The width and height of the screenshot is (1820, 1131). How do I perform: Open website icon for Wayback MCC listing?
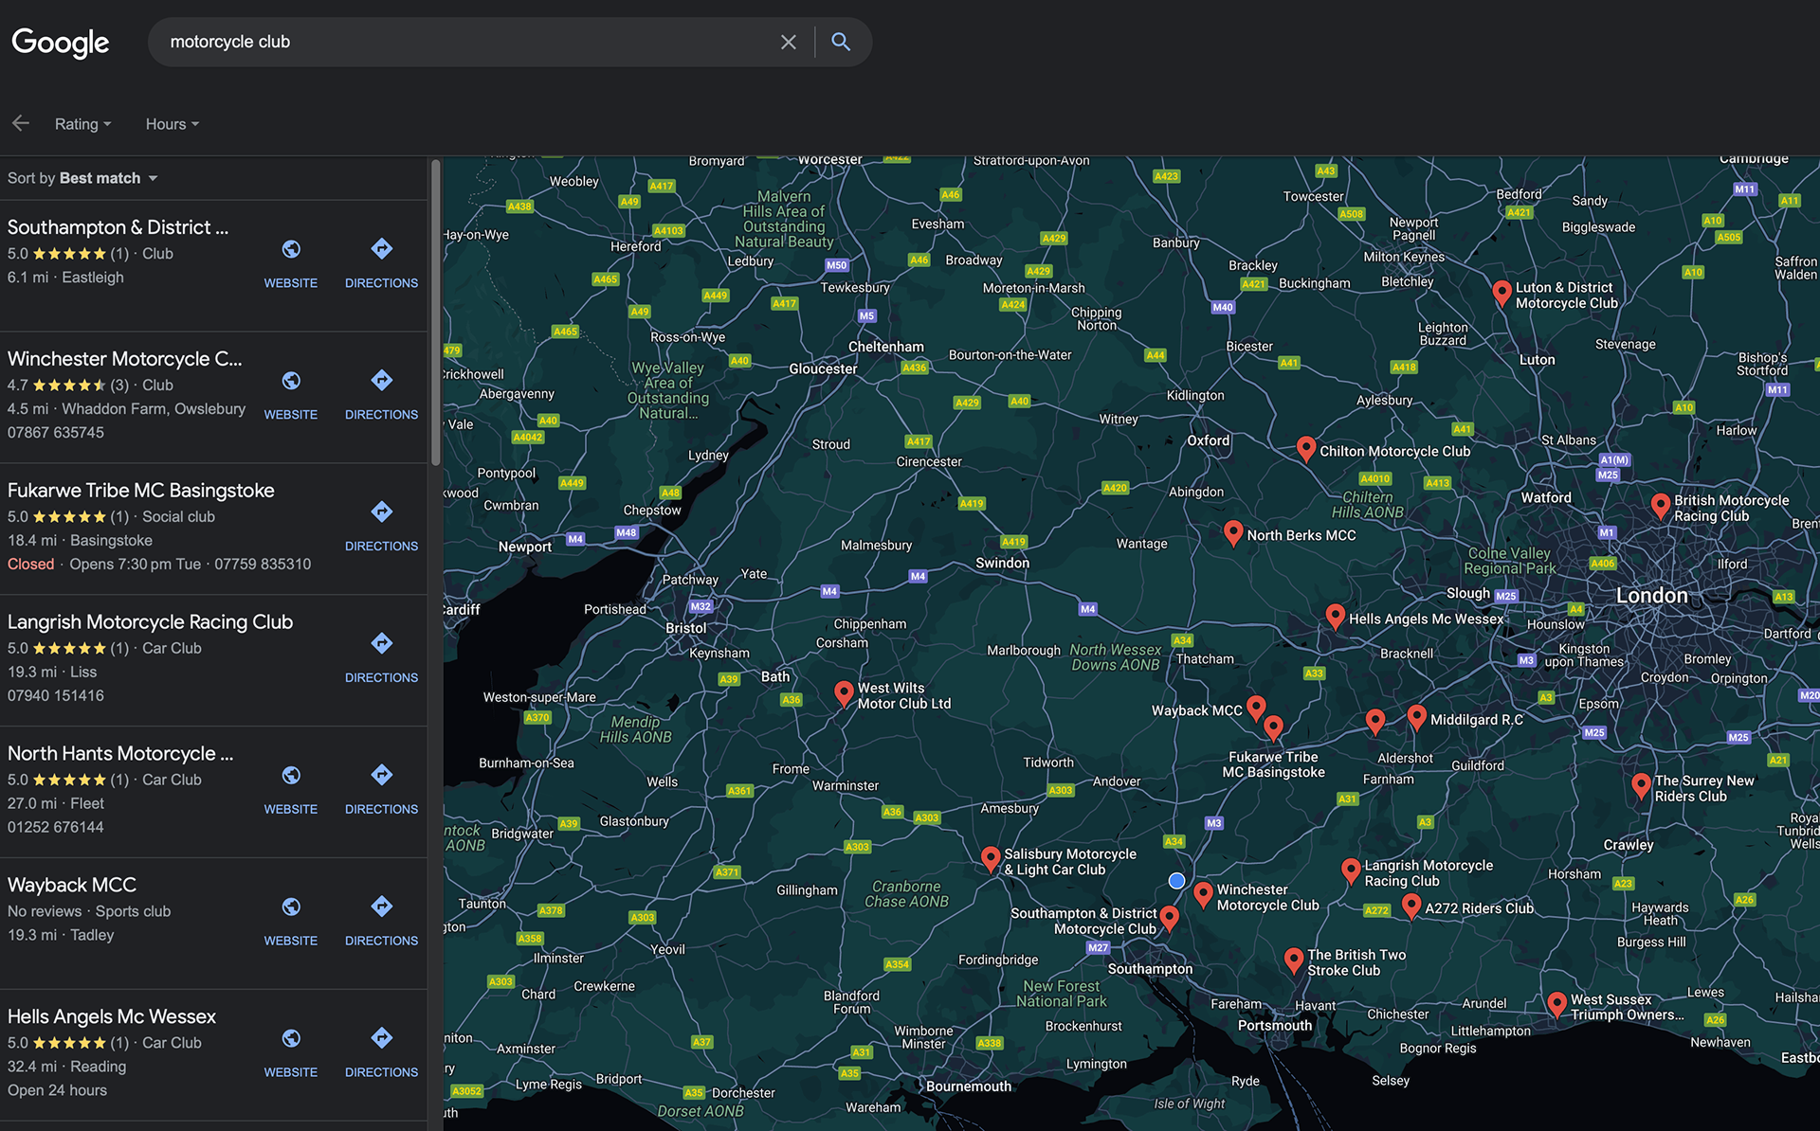click(x=291, y=907)
